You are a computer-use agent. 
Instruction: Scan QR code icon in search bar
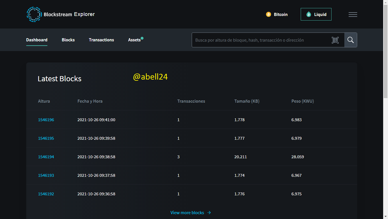335,40
